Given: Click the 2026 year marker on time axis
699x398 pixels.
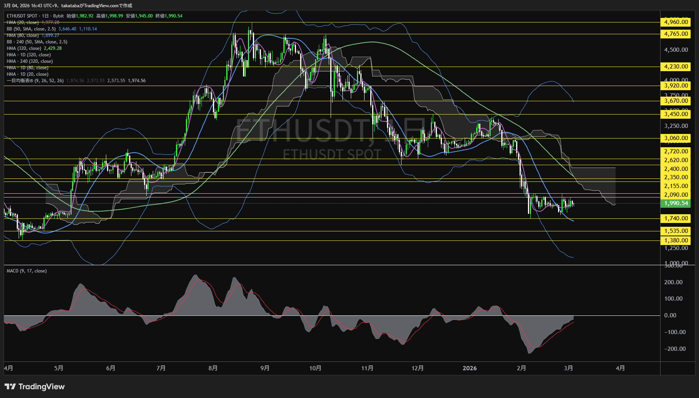Looking at the screenshot, I should coord(469,368).
